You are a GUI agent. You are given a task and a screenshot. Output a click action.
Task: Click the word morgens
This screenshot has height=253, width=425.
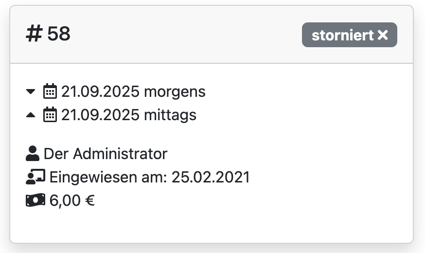pos(175,92)
